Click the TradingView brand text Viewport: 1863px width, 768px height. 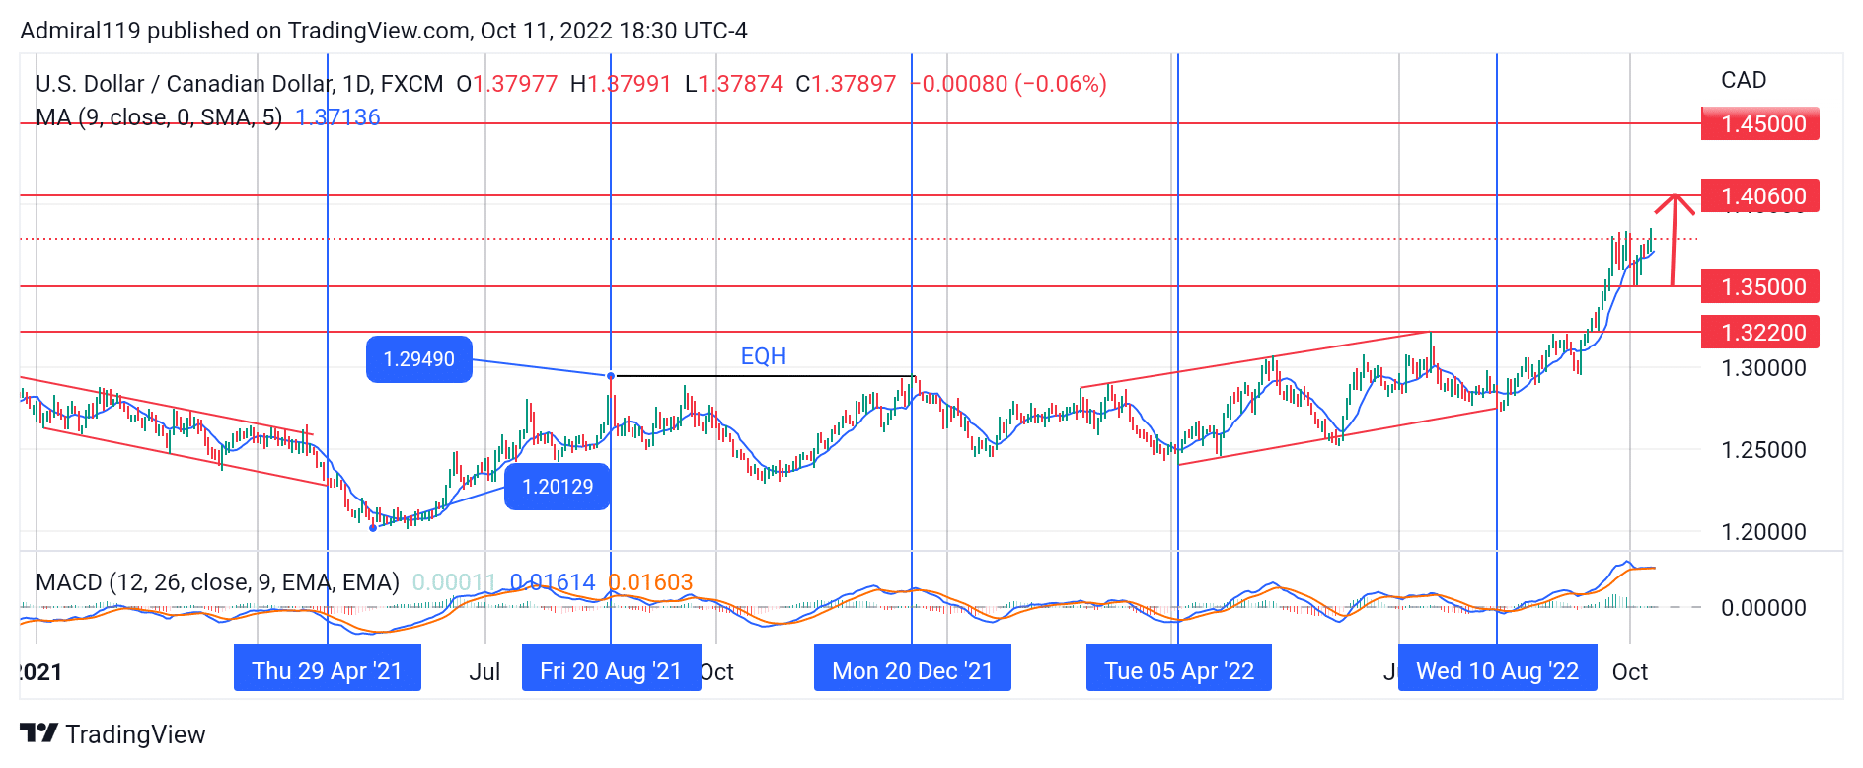coord(135,734)
